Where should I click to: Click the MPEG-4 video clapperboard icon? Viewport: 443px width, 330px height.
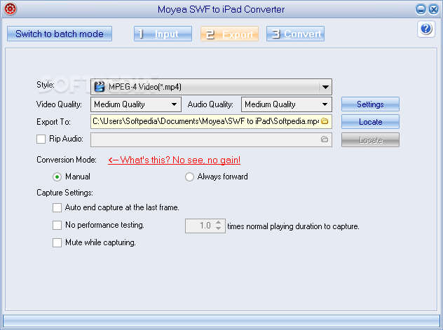point(100,87)
